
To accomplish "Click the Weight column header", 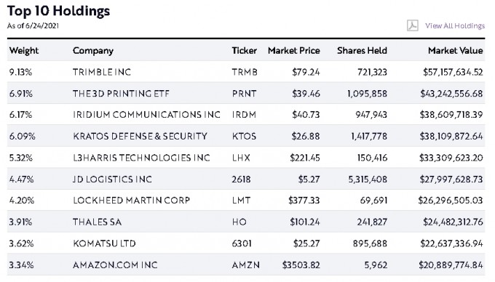I will (24, 51).
